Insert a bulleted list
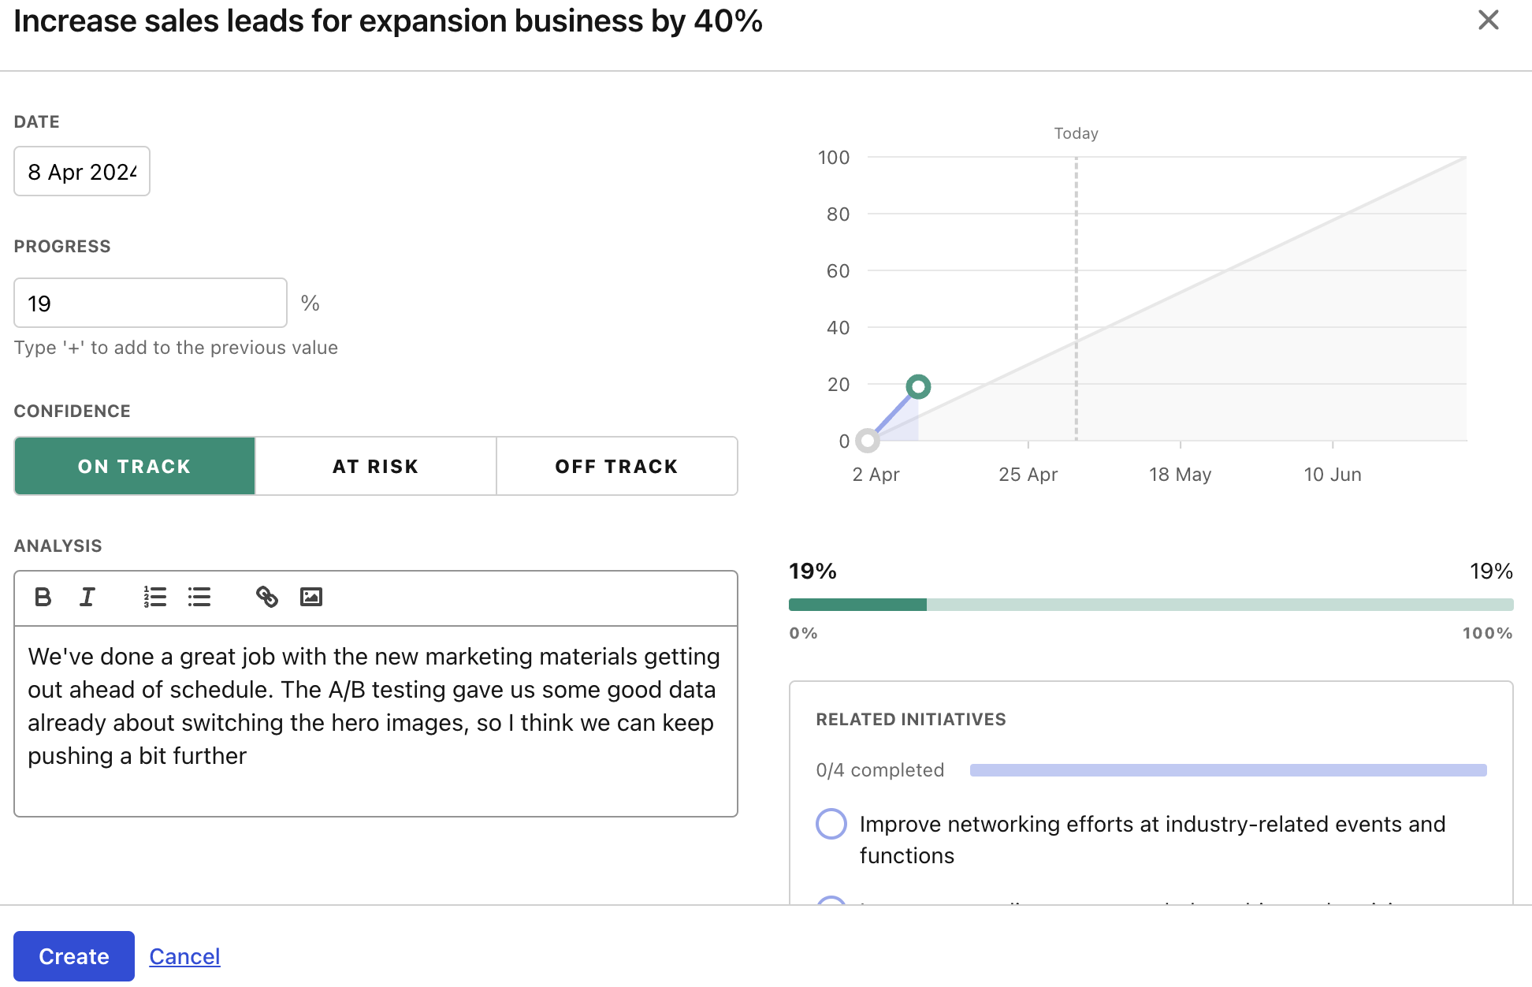 pos(199,597)
